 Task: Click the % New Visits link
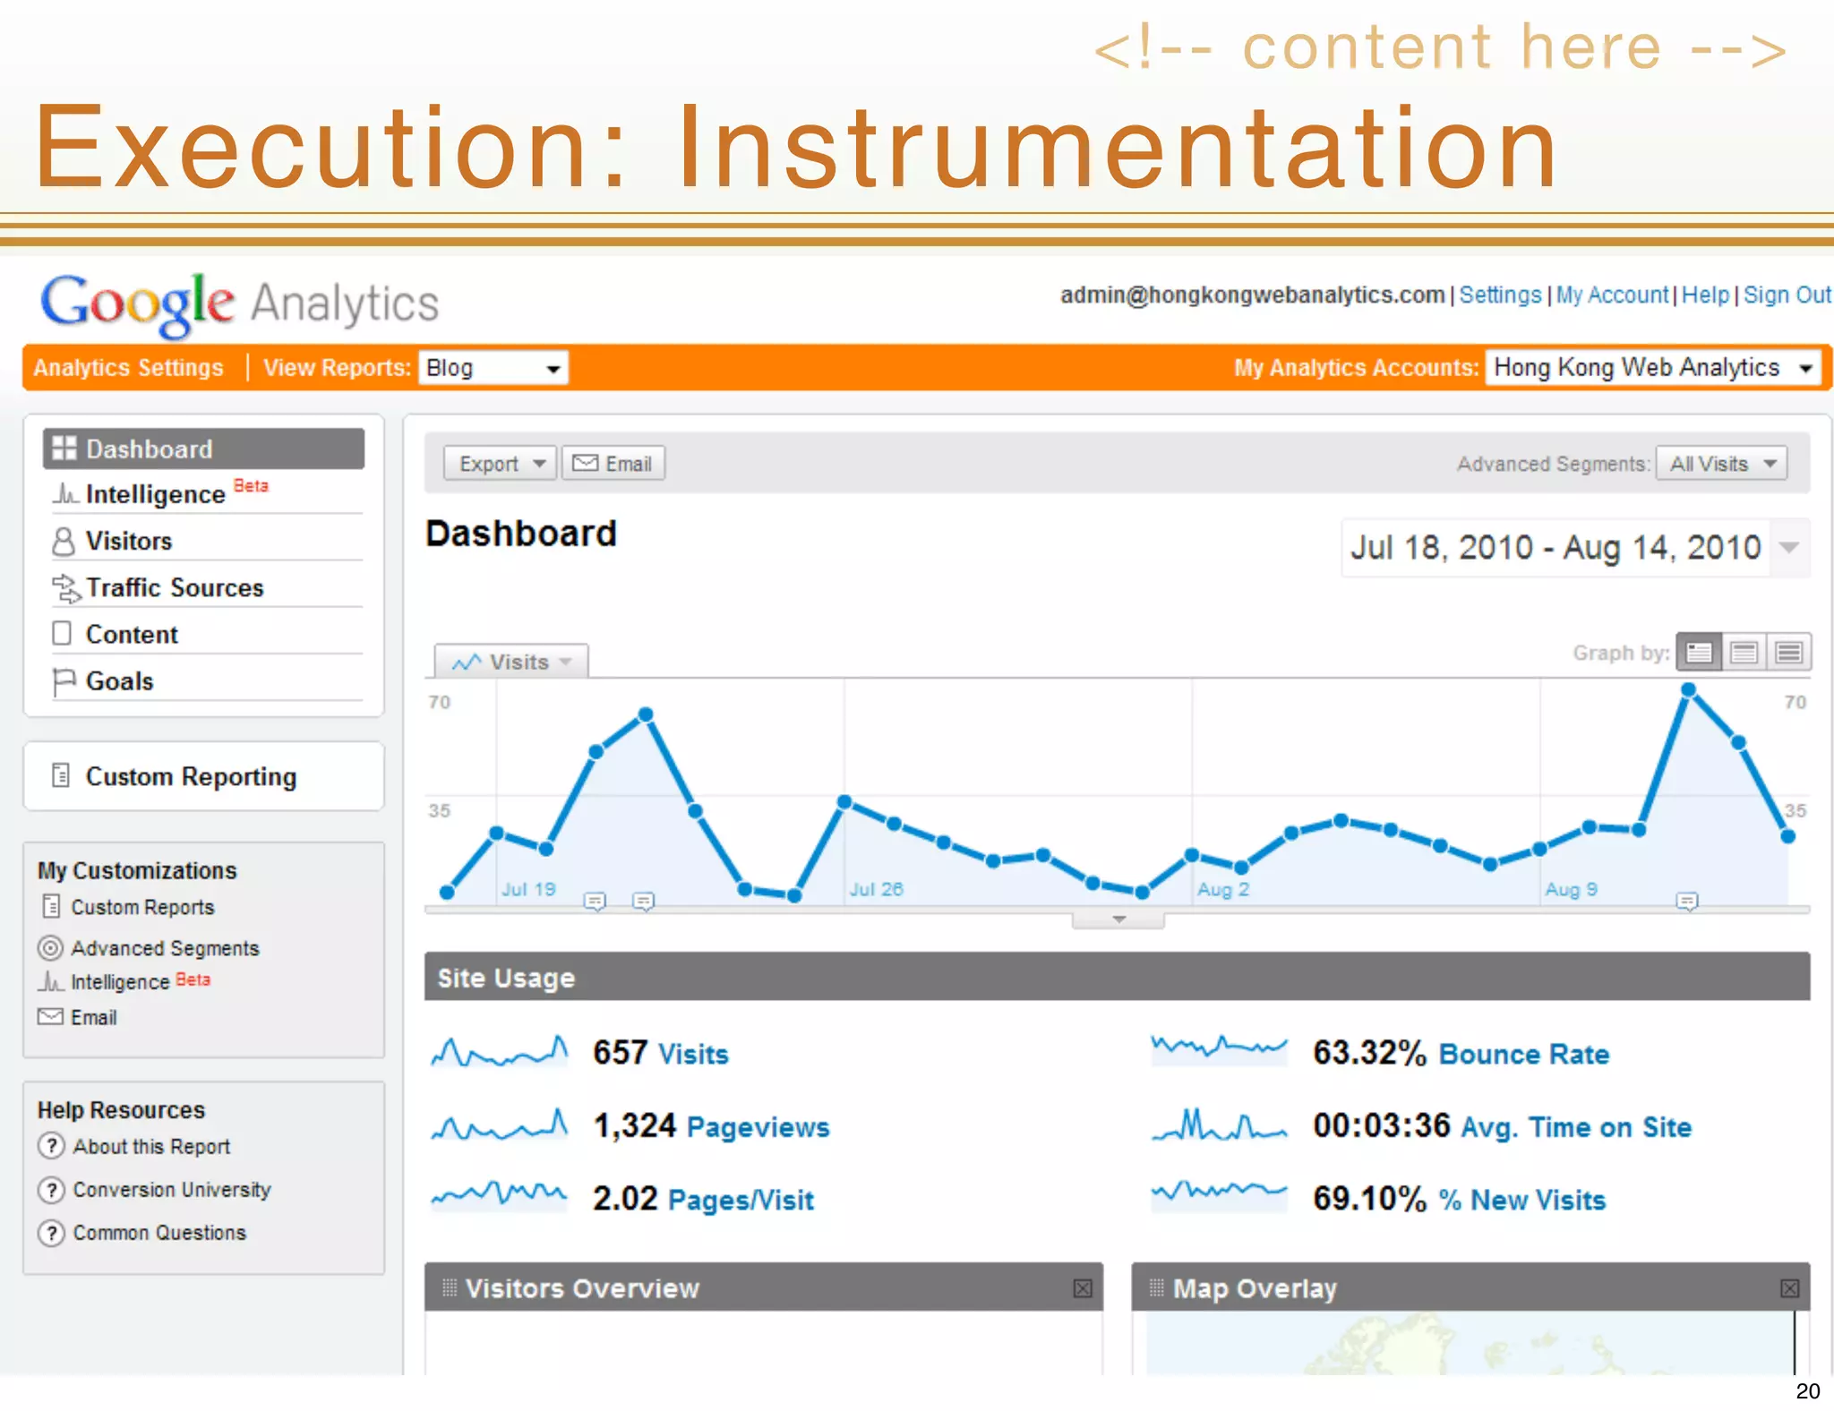point(1522,1200)
